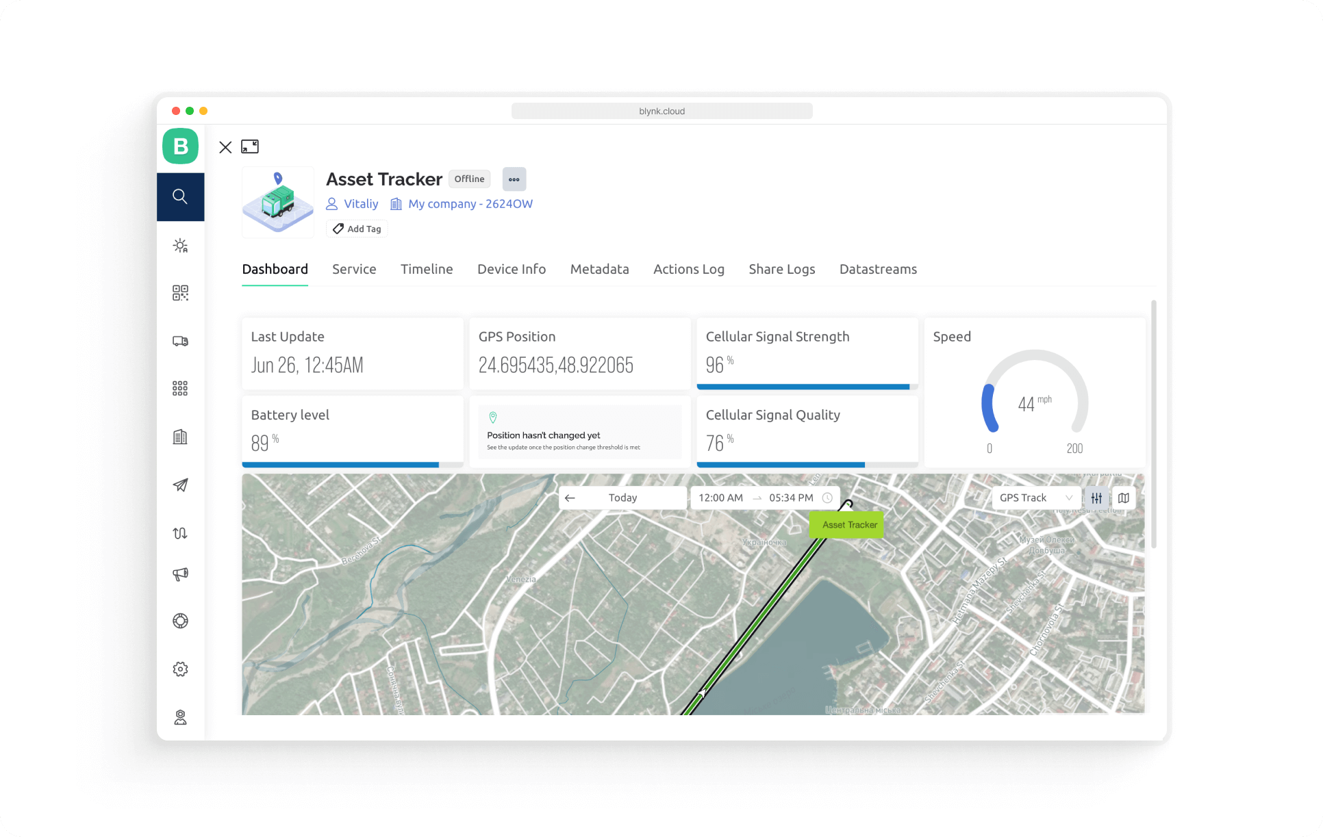Open the Today date selector
1323x837 pixels.
pos(622,498)
